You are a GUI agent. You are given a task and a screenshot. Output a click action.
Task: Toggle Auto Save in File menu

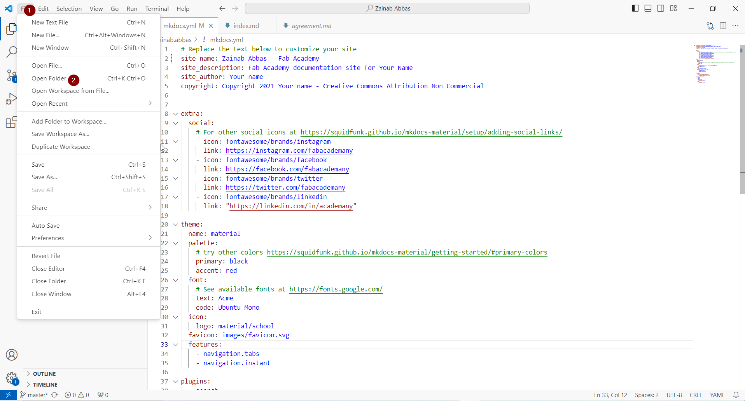89,225
